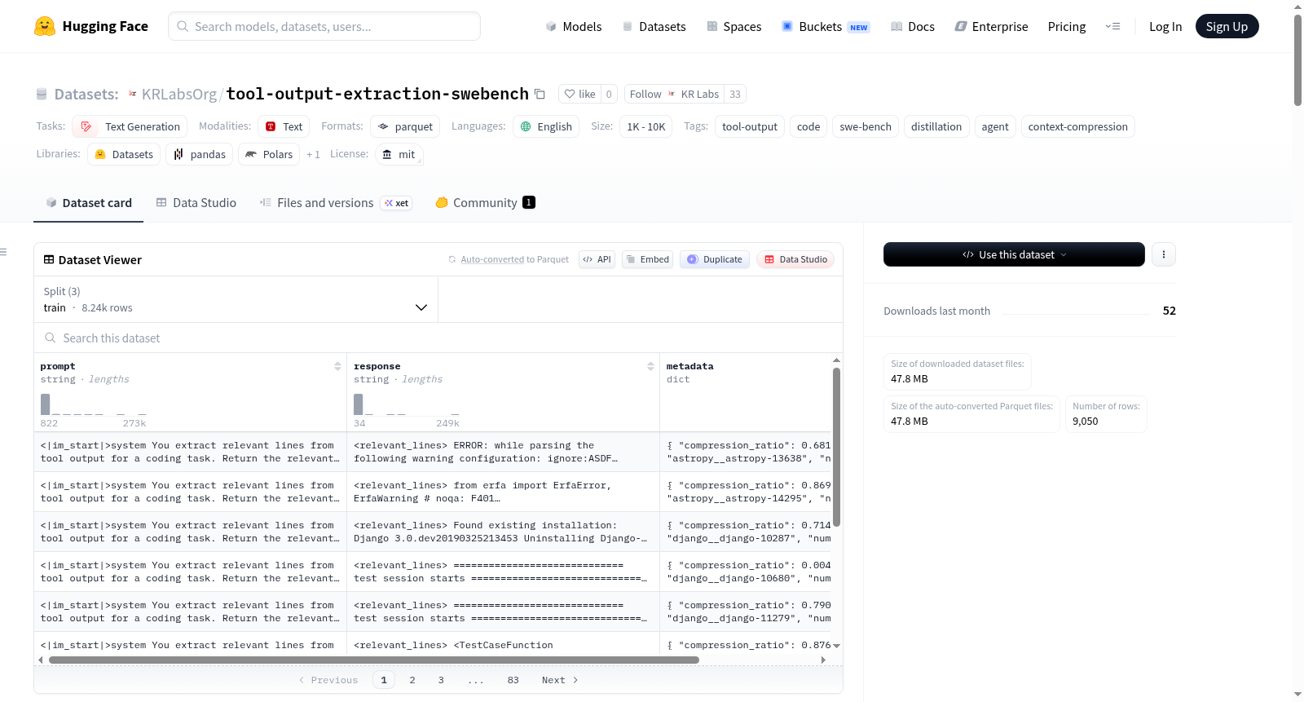1304x702 pixels.
Task: Open Docs in the top navigation
Action: (913, 27)
